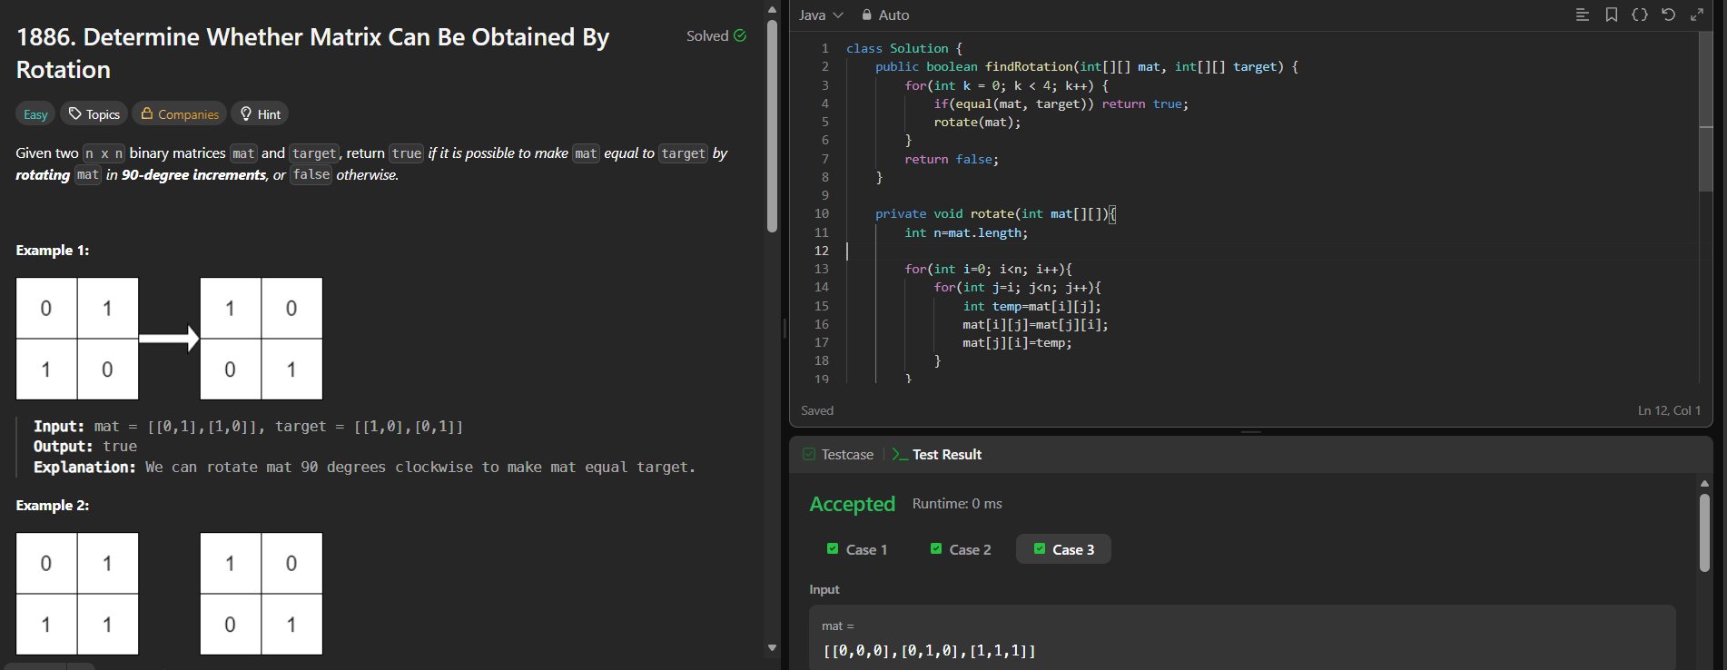Viewport: 1727px width, 670px height.
Task: Reveal the Hint for this problem
Action: pos(260,113)
